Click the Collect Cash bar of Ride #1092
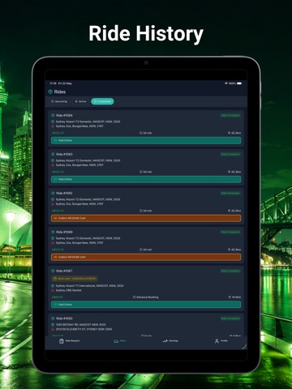292x389 pixels. pyautogui.click(x=146, y=218)
